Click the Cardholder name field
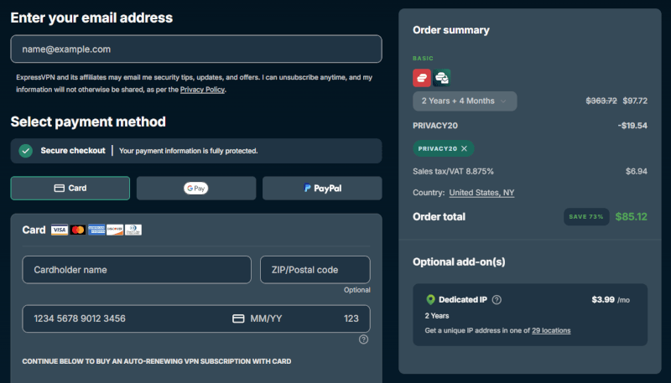The width and height of the screenshot is (671, 383). pos(137,270)
